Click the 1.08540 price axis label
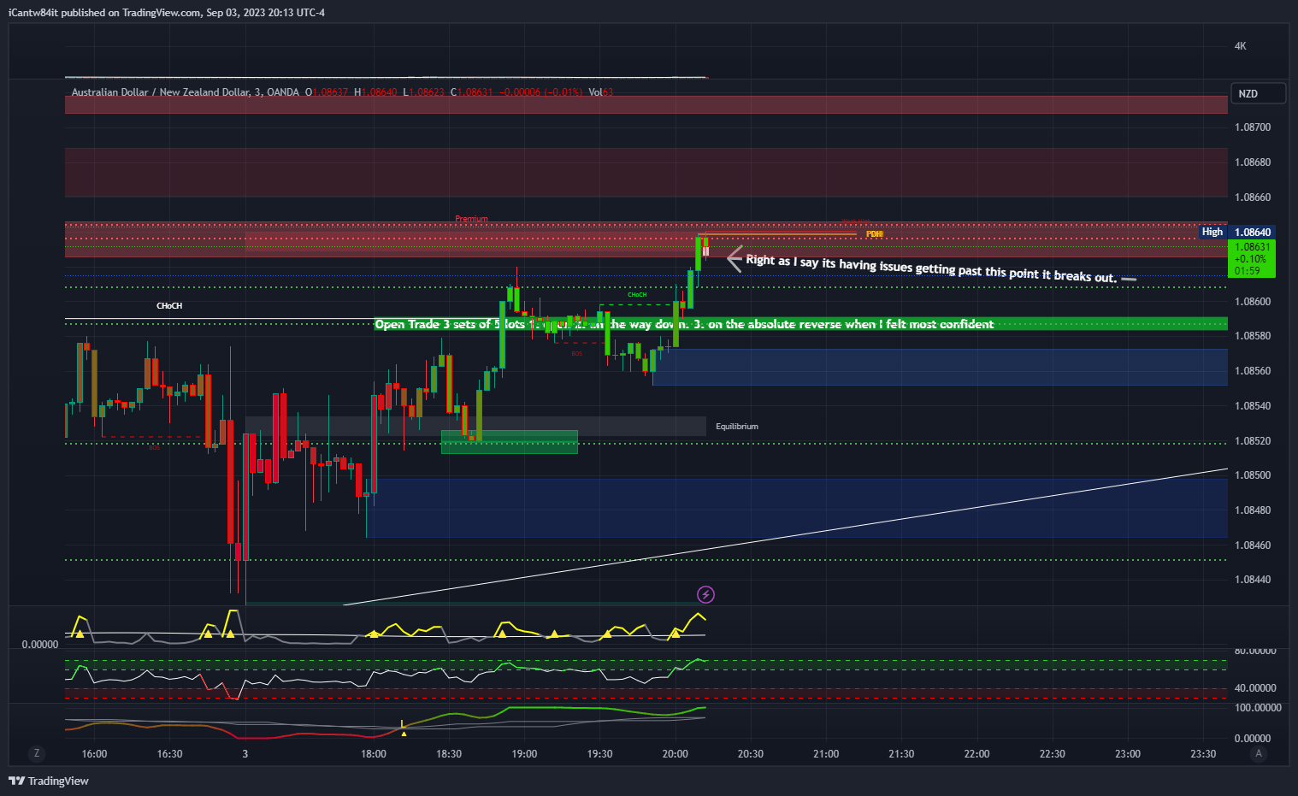Screen dimensions: 1298x796 pos(1253,406)
